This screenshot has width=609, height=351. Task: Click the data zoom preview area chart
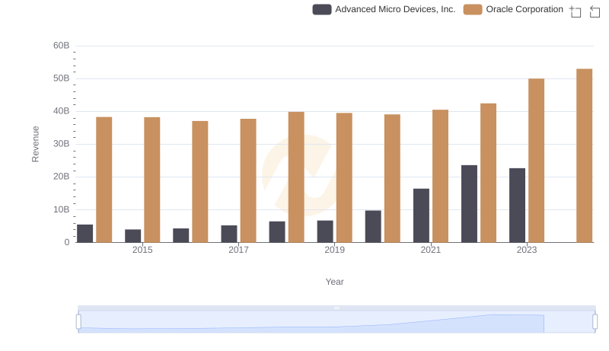pyautogui.click(x=336, y=322)
